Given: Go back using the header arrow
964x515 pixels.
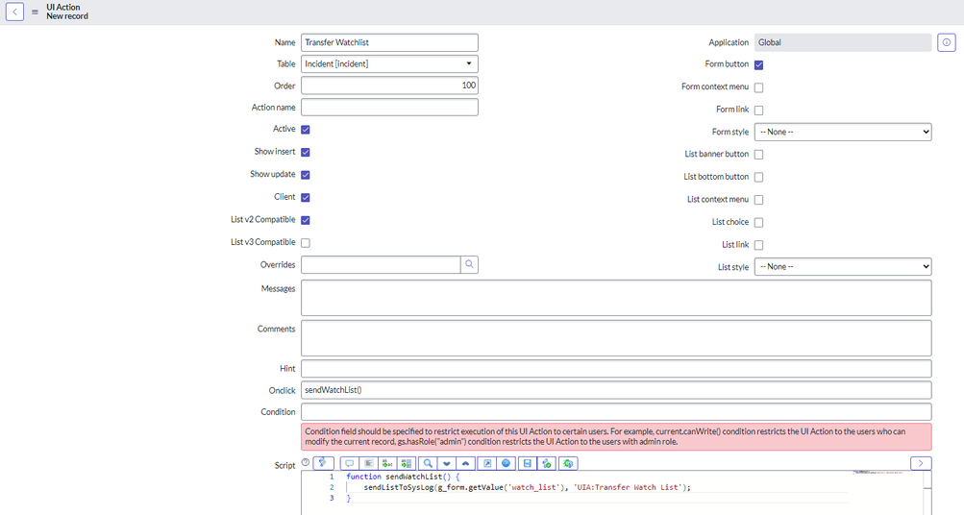Looking at the screenshot, I should tap(14, 12).
